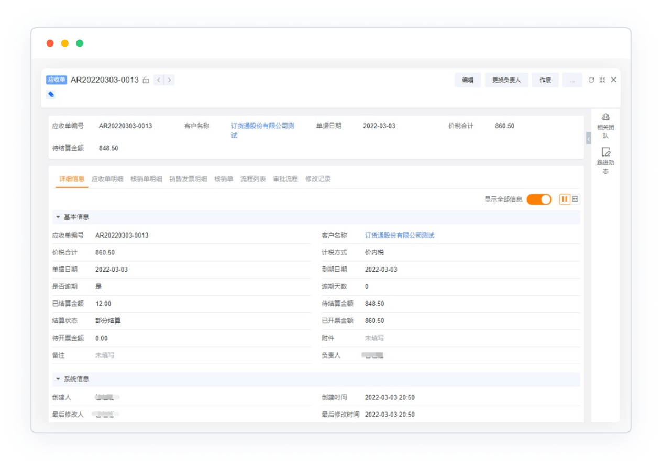Click 待结算金额 848.50 in summary card
The image size is (662, 469).
[108, 148]
